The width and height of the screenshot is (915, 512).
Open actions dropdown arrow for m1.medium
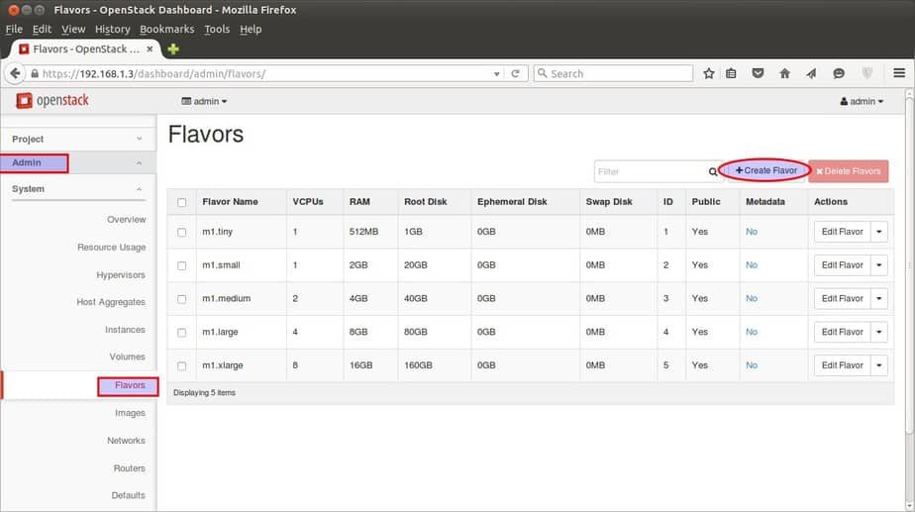[879, 298]
